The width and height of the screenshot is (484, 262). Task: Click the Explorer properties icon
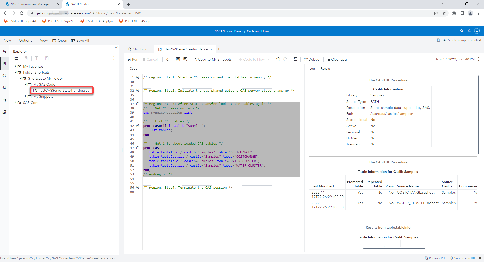[47, 58]
